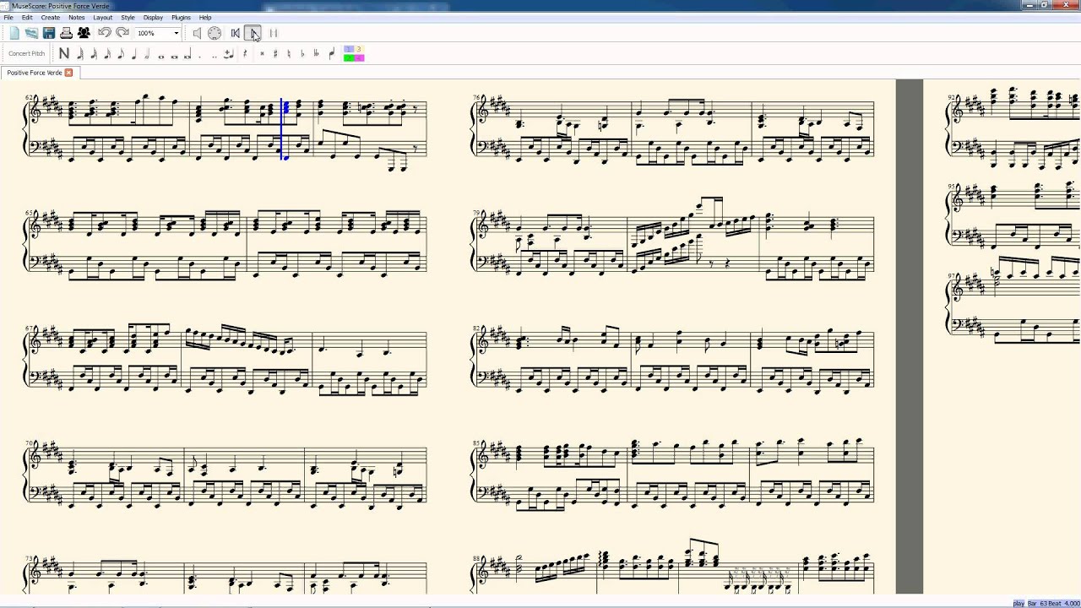Undo the last action
Image resolution: width=1081 pixels, height=608 pixels.
point(105,32)
